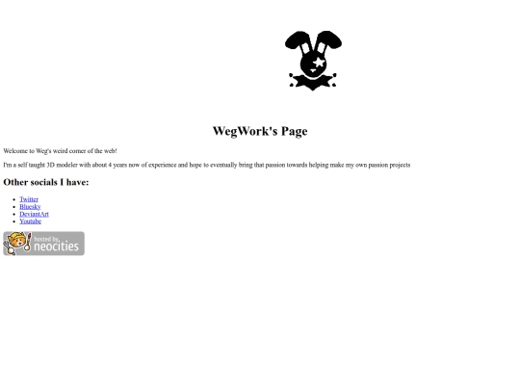Click 'passion projects' at paragraph end
520x390 pixels.
point(389,165)
